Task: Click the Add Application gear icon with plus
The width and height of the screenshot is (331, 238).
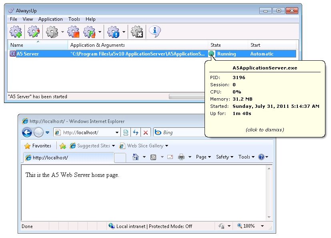Action: (x=16, y=32)
